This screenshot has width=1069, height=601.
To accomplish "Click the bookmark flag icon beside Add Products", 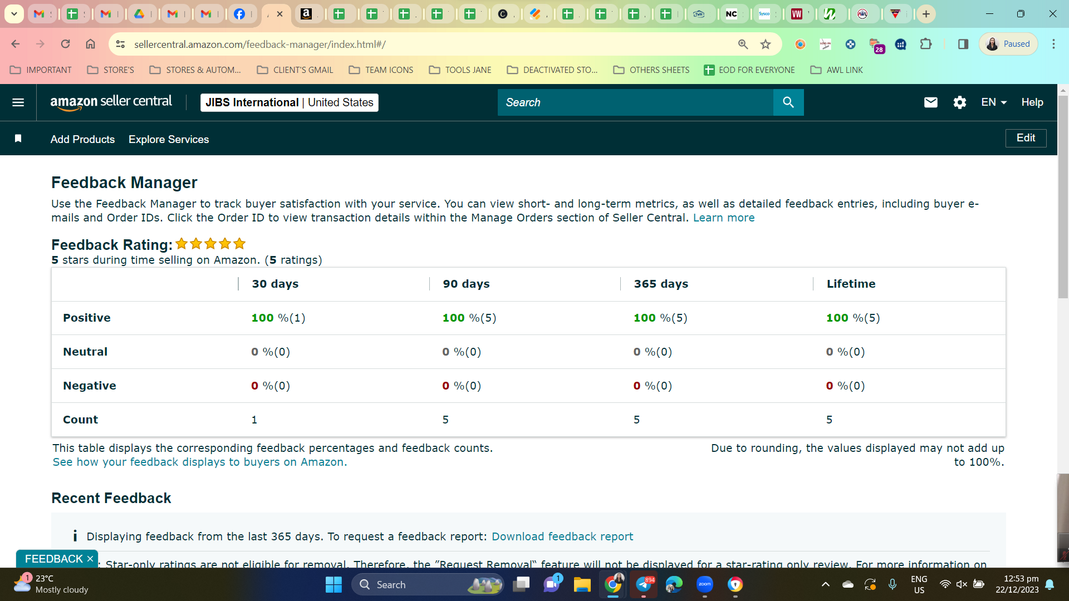I will click(18, 139).
